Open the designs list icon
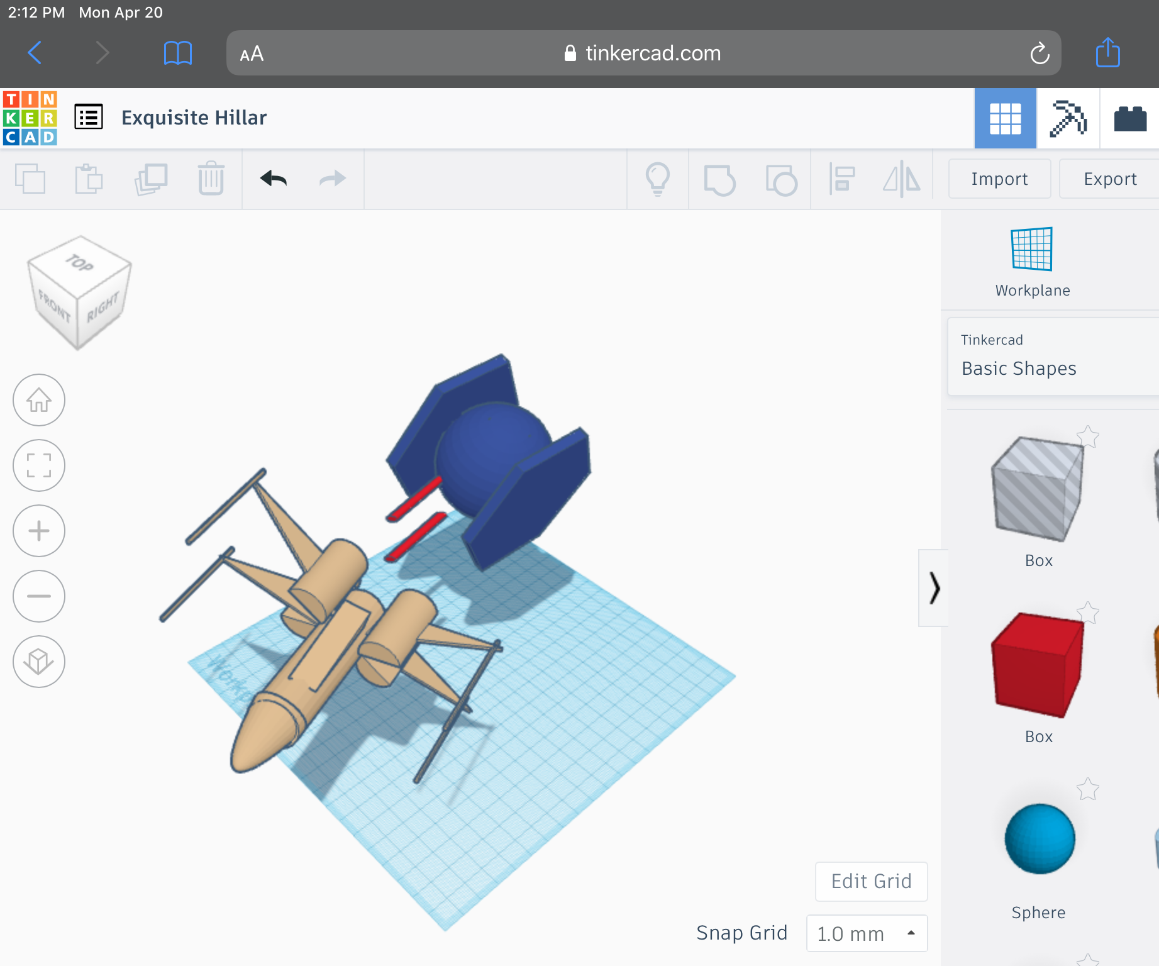This screenshot has width=1159, height=966. [x=89, y=117]
